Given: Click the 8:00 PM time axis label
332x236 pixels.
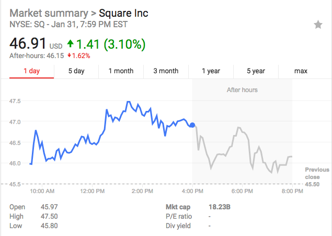Looking at the screenshot, I should click(292, 192).
